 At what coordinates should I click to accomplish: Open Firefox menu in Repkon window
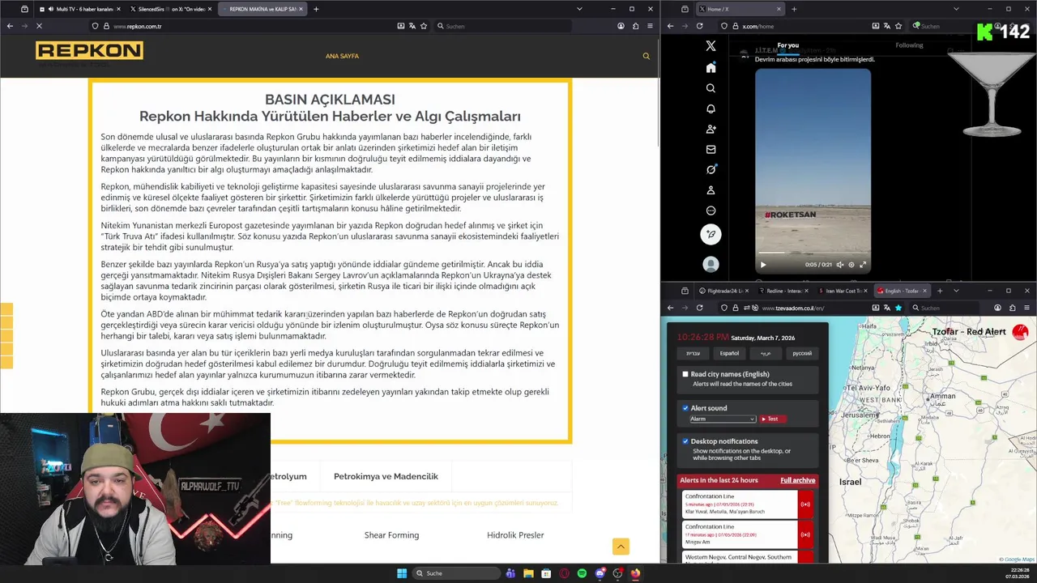[x=650, y=26]
